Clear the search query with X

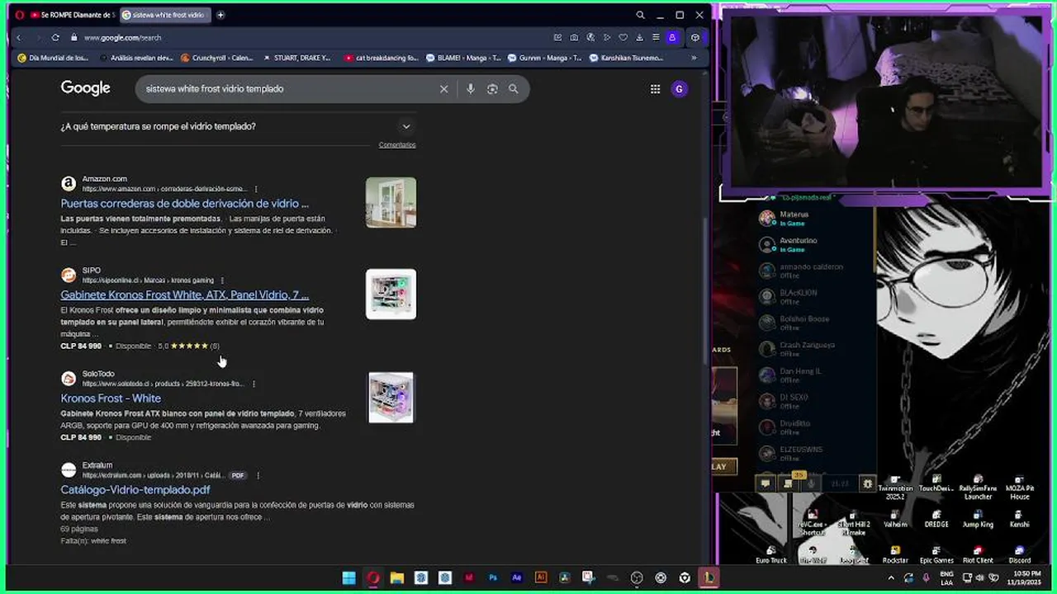pyautogui.click(x=443, y=88)
